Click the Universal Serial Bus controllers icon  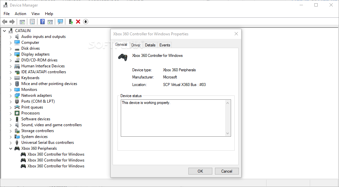pos(17,143)
